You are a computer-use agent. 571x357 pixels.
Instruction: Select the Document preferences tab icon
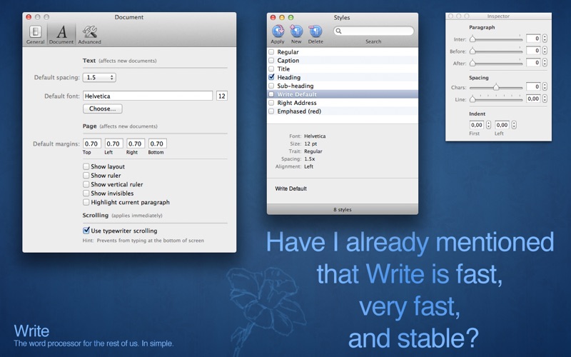61,34
